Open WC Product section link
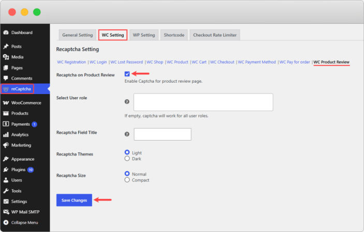The height and width of the screenshot is (232, 364). point(178,62)
